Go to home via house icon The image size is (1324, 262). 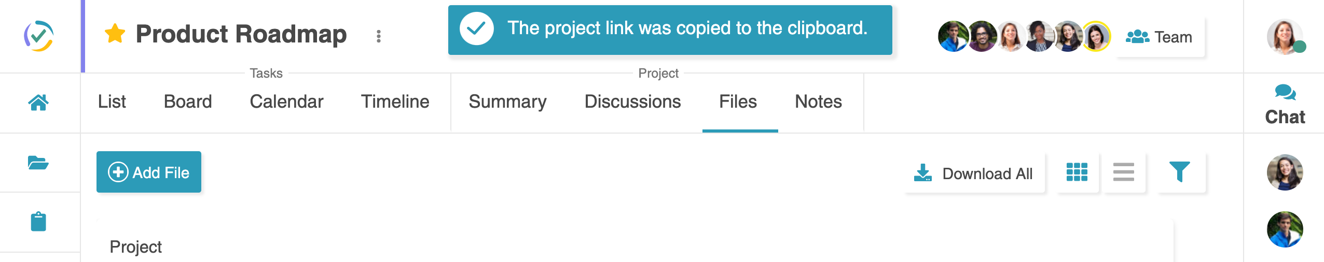38,103
